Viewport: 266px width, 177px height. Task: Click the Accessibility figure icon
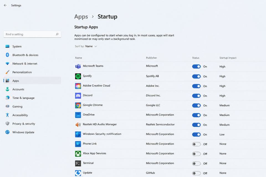point(7,115)
